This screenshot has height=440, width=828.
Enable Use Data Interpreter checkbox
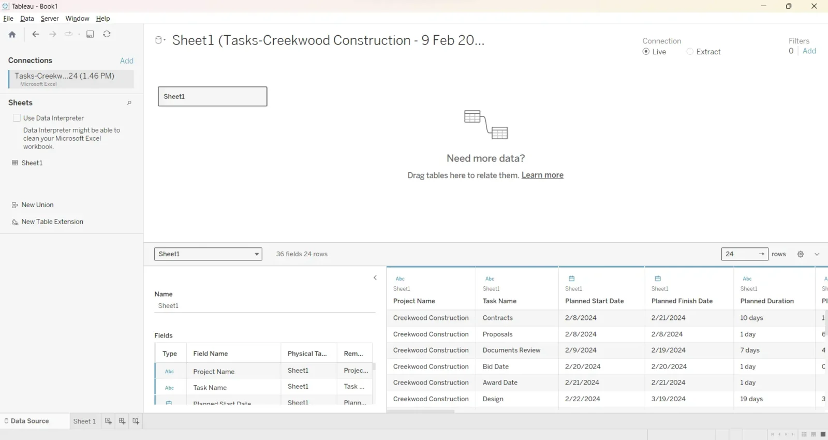17,118
